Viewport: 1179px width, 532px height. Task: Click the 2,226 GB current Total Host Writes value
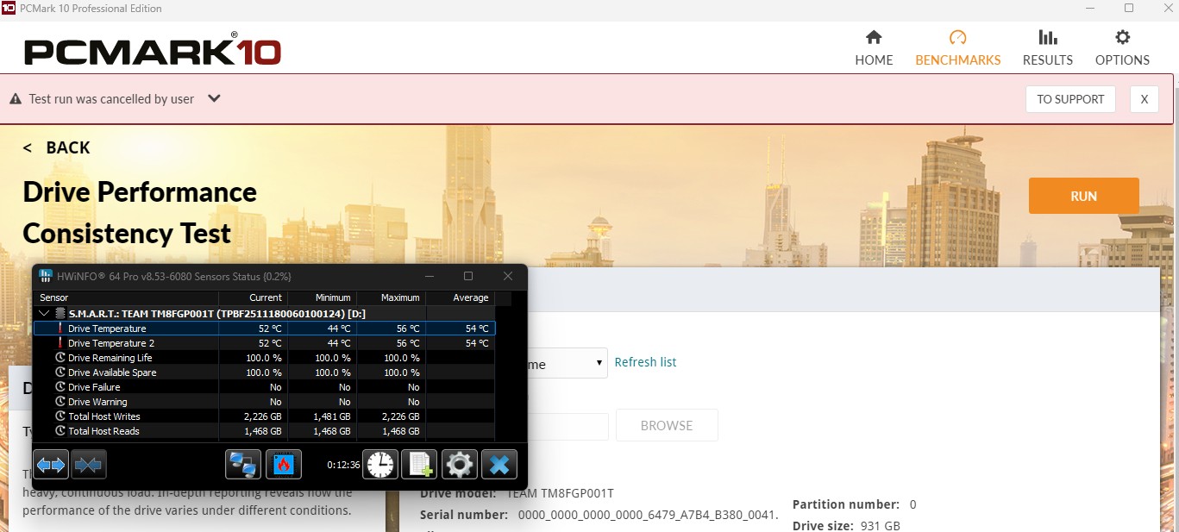click(263, 416)
